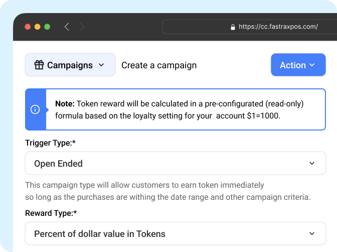Image resolution: width=337 pixels, height=252 pixels.
Task: Click the gift icon beside Campaigns
Action: click(x=39, y=65)
